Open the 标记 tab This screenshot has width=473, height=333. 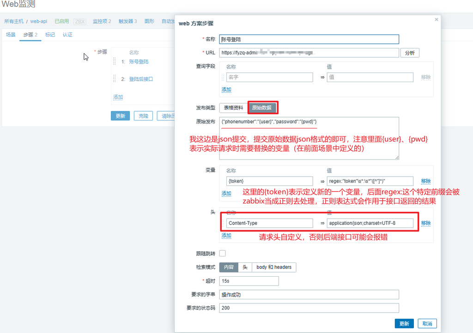pos(50,35)
